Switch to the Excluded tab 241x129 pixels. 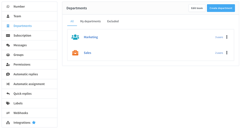(x=113, y=21)
